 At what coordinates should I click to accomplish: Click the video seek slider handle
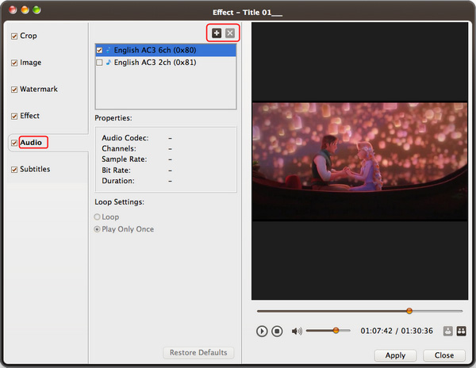409,311
